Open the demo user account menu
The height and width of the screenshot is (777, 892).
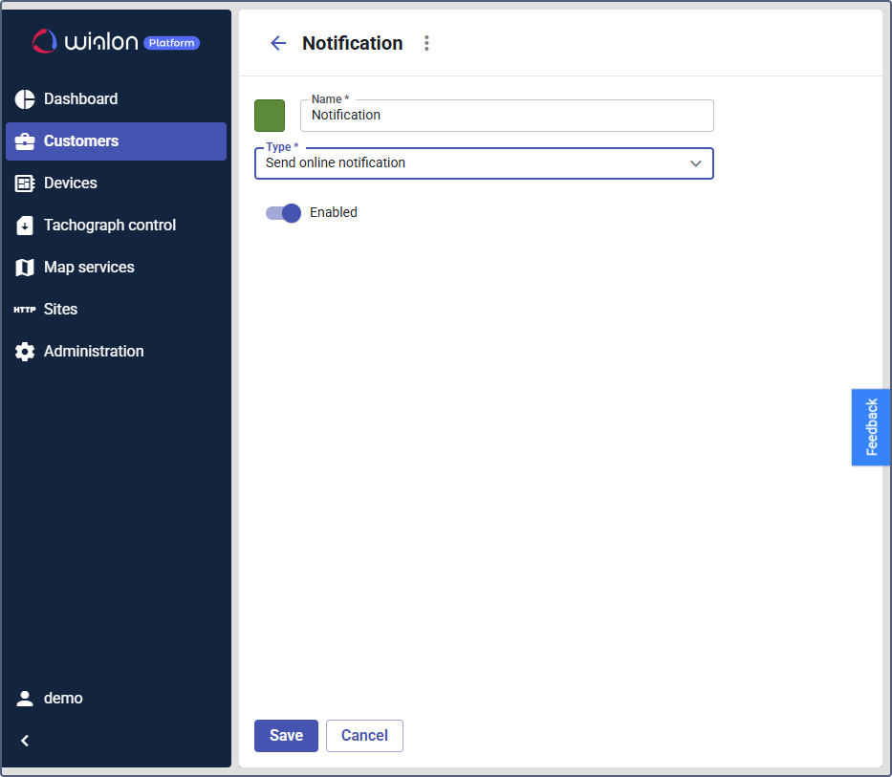63,699
